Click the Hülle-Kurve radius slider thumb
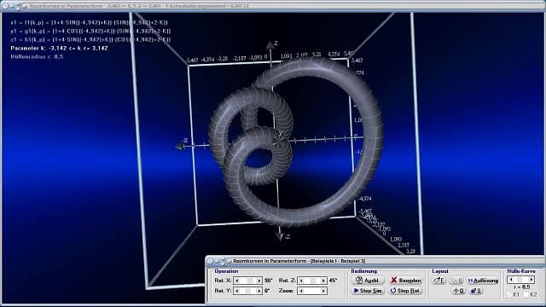 (520, 280)
